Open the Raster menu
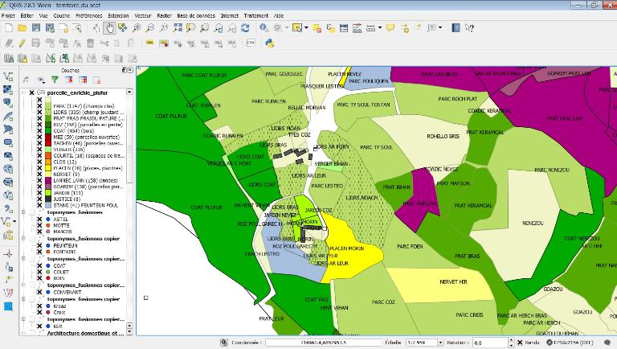 (x=164, y=15)
